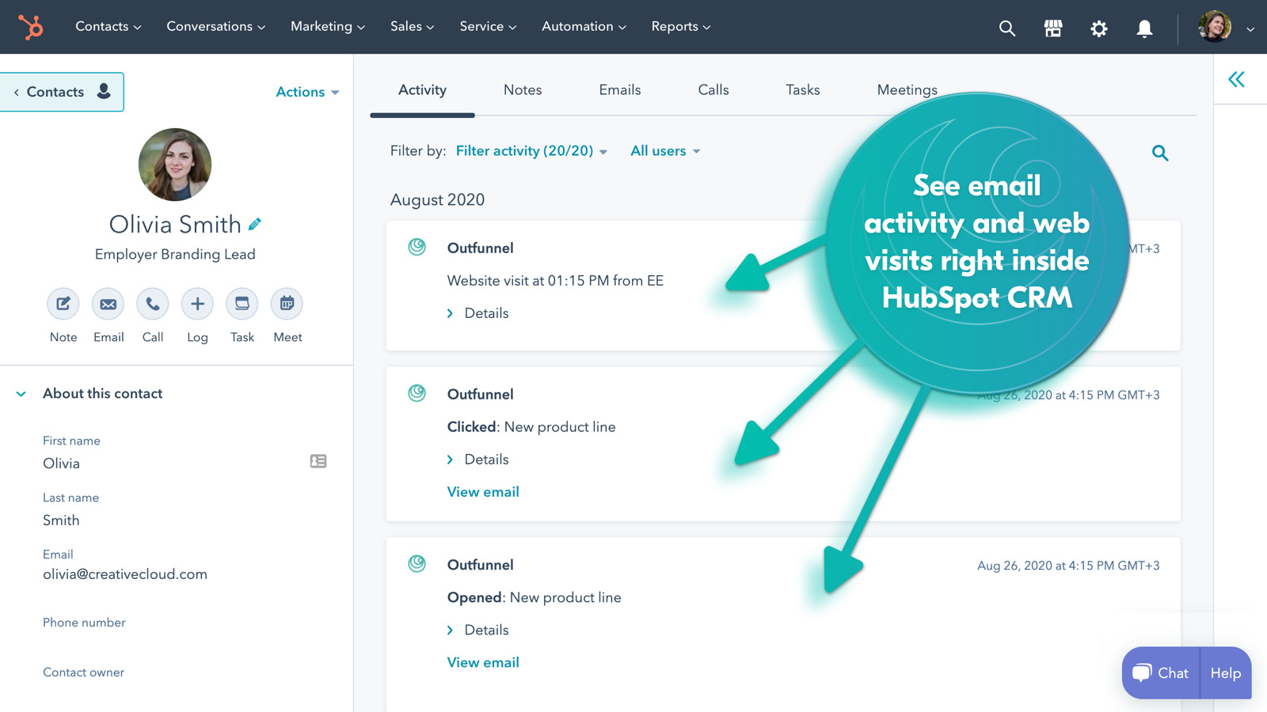Screen dimensions: 1267x712
Task: Click Website visit at 01:15 PM text
Action: click(x=555, y=281)
